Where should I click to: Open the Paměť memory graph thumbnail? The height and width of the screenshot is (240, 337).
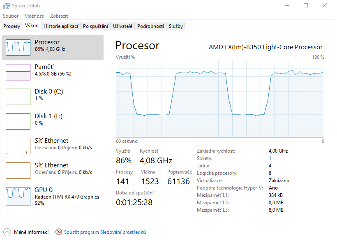click(x=18, y=72)
